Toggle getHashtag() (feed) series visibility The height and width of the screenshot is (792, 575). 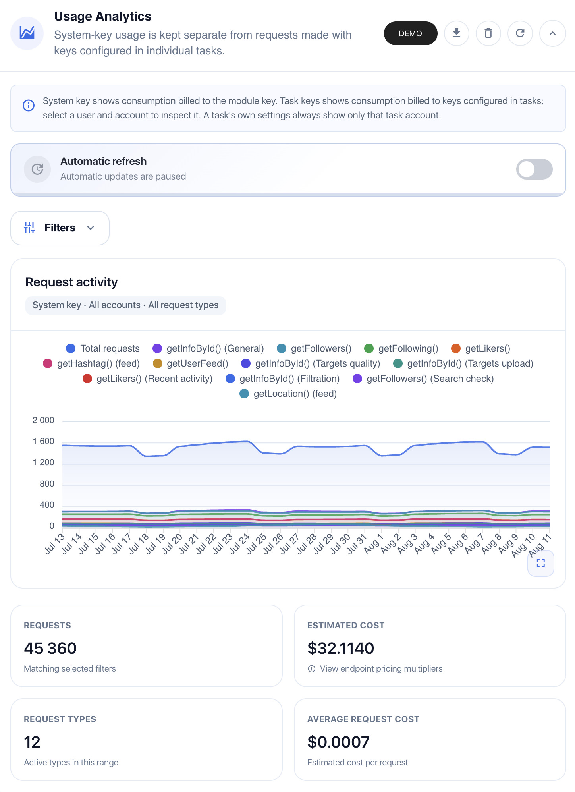(91, 363)
